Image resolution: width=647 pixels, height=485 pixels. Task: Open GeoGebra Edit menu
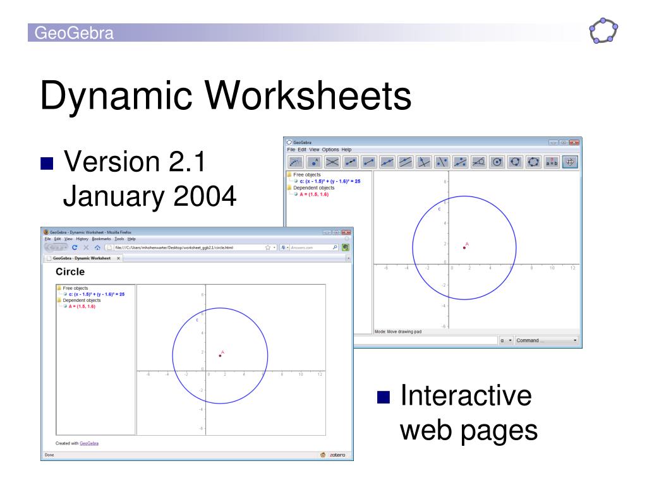(302, 150)
